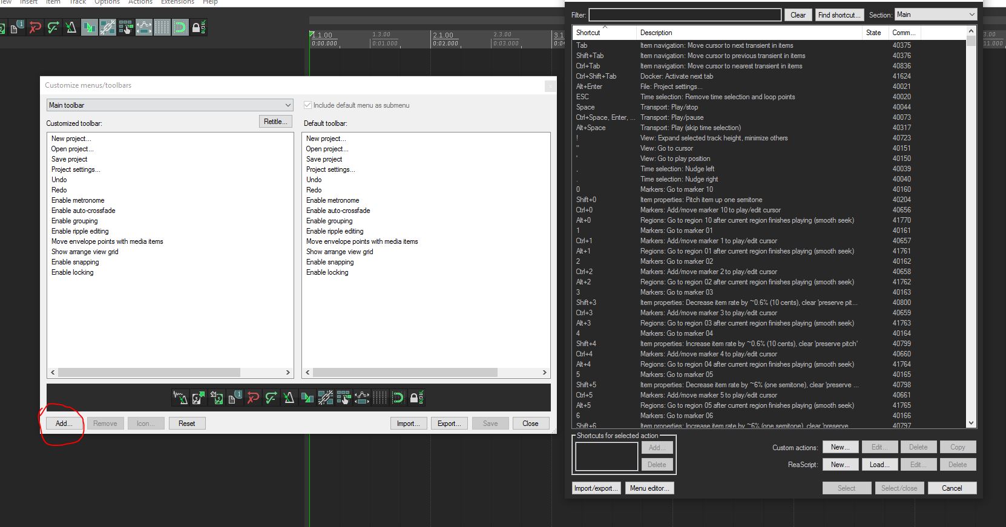The width and height of the screenshot is (1006, 527).
Task: Sort actions by Shortcut column header
Action: point(604,33)
